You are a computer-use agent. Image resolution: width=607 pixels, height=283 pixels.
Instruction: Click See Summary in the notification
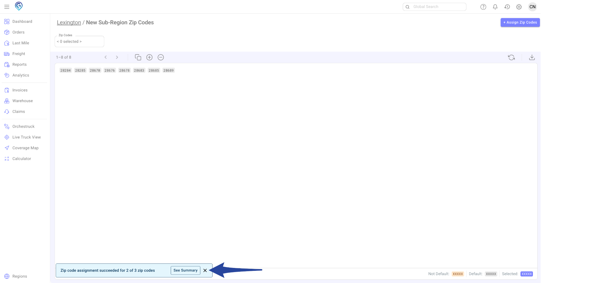[x=185, y=270]
